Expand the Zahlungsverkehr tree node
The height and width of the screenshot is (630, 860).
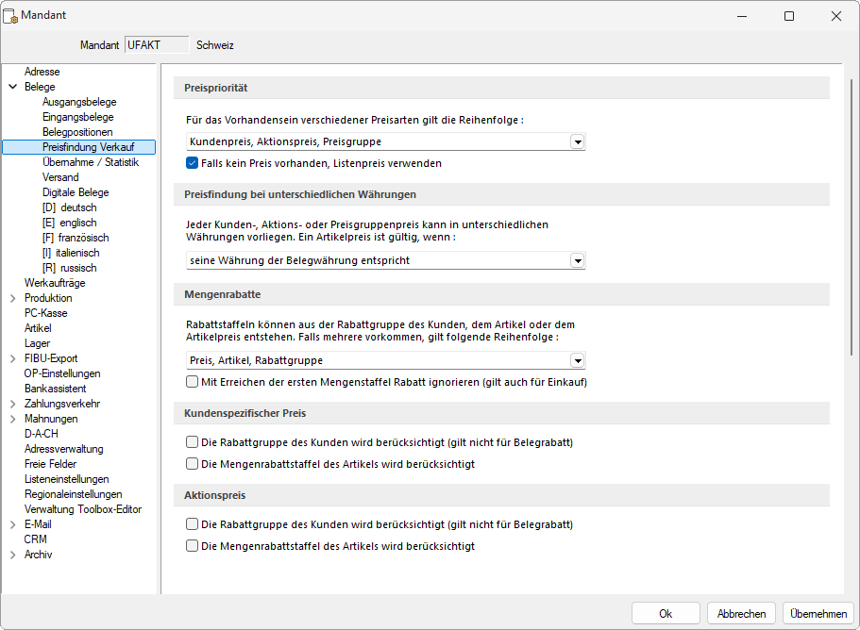pos(12,404)
